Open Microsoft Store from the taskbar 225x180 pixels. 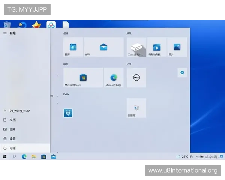coord(43,157)
